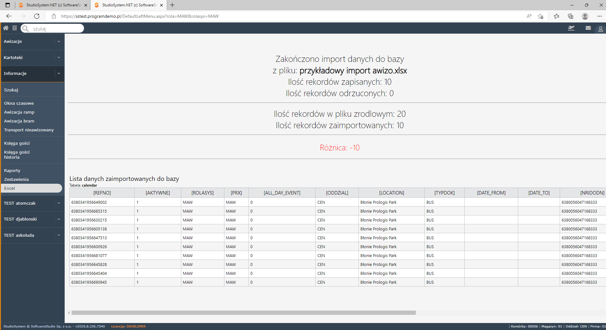Open browser settings and more menu
This screenshot has height=330, width=606.
[599, 16]
